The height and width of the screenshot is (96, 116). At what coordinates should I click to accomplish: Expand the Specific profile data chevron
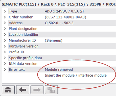(5, 58)
